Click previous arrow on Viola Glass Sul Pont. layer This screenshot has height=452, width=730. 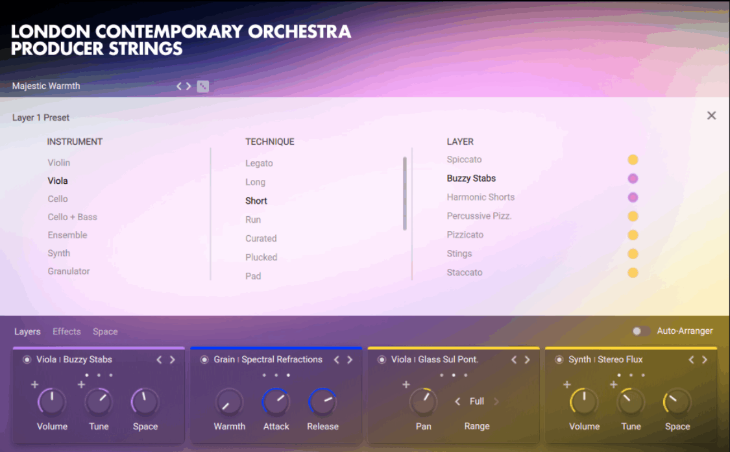point(514,360)
